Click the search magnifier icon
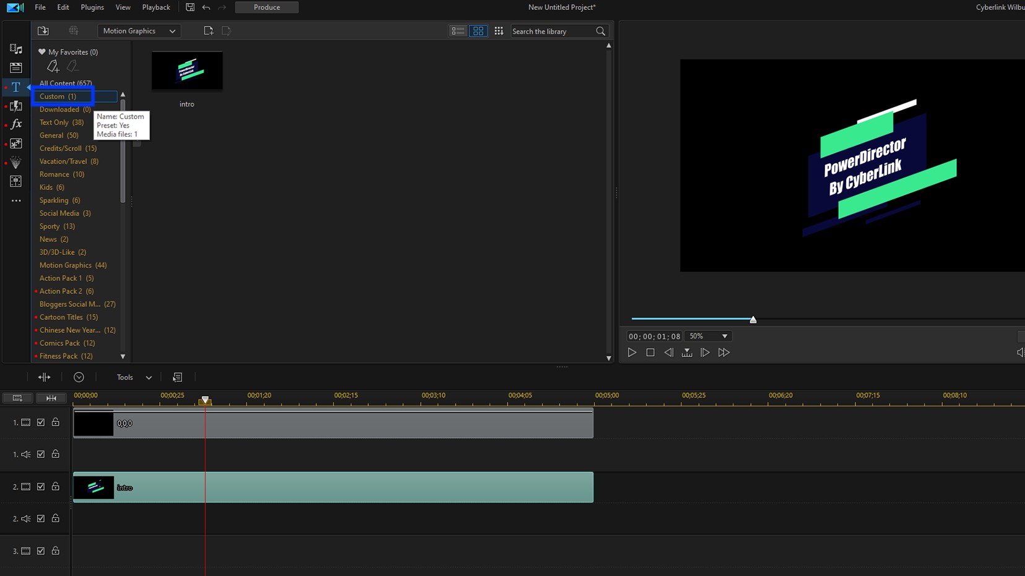 (x=600, y=31)
